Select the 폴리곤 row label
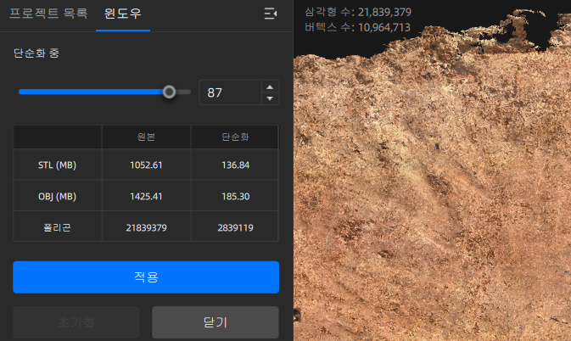The image size is (571, 341). [x=57, y=227]
